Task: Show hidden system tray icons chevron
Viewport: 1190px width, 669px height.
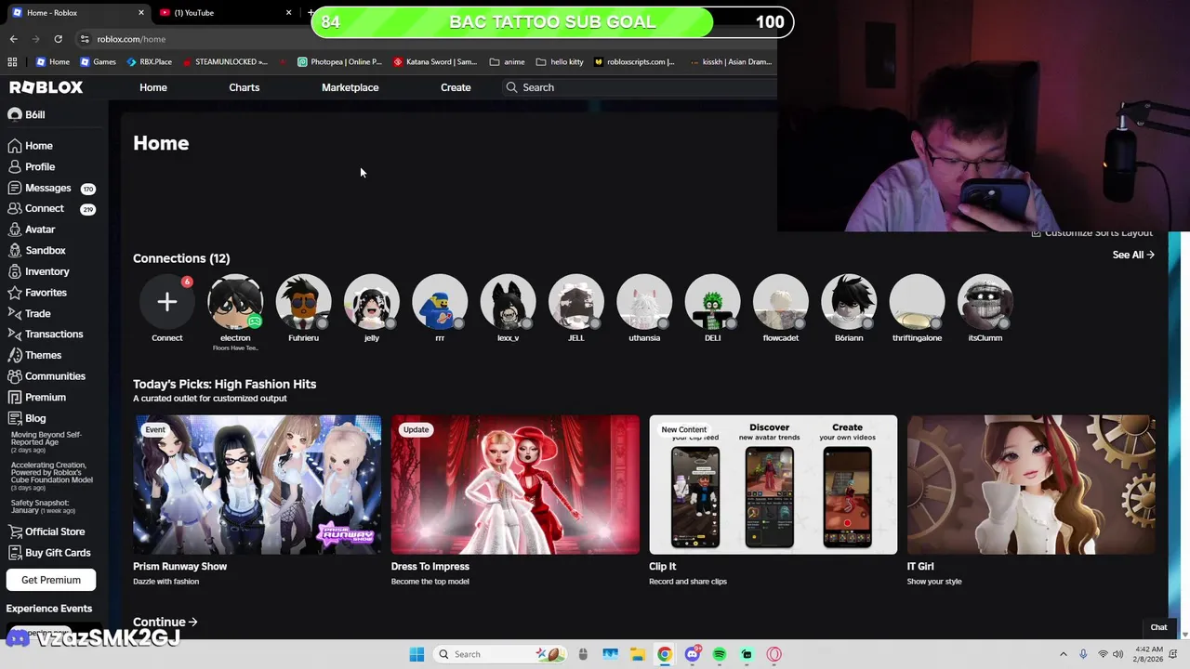Action: [x=1064, y=654]
